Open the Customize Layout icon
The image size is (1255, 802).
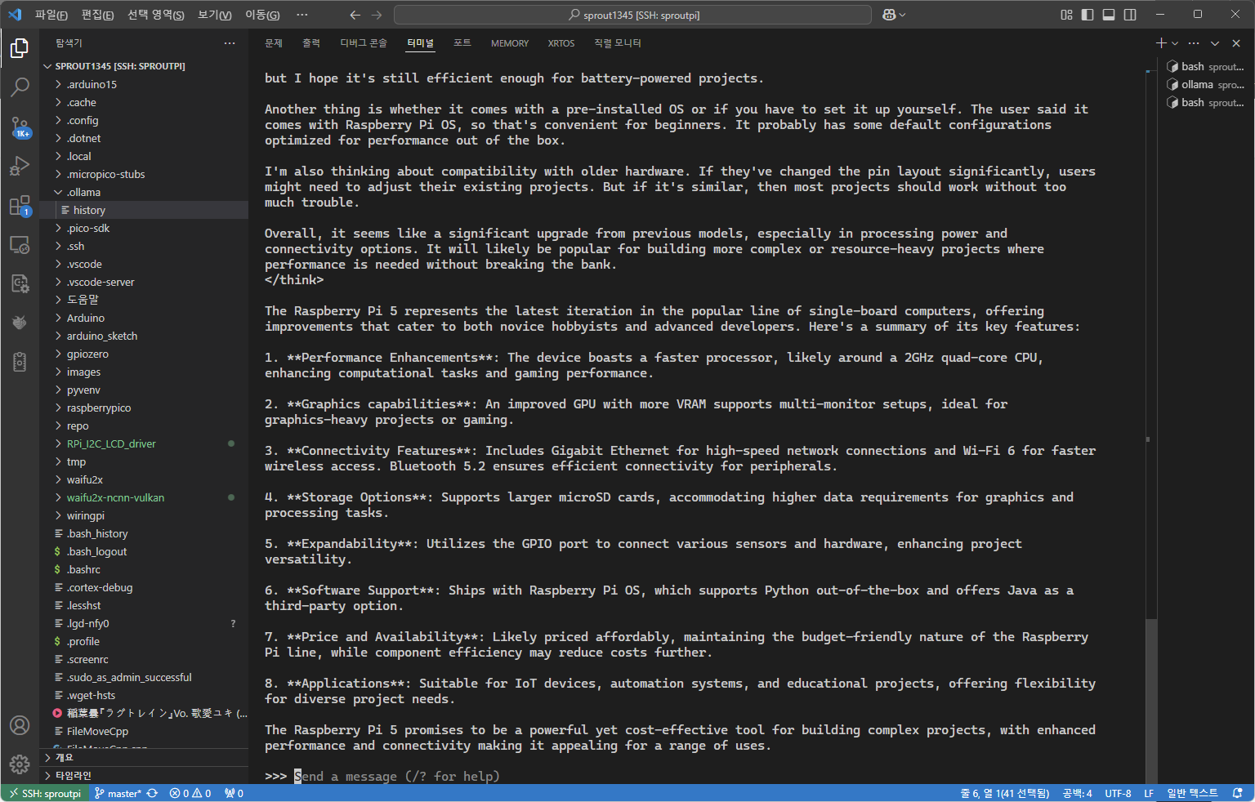[1066, 15]
